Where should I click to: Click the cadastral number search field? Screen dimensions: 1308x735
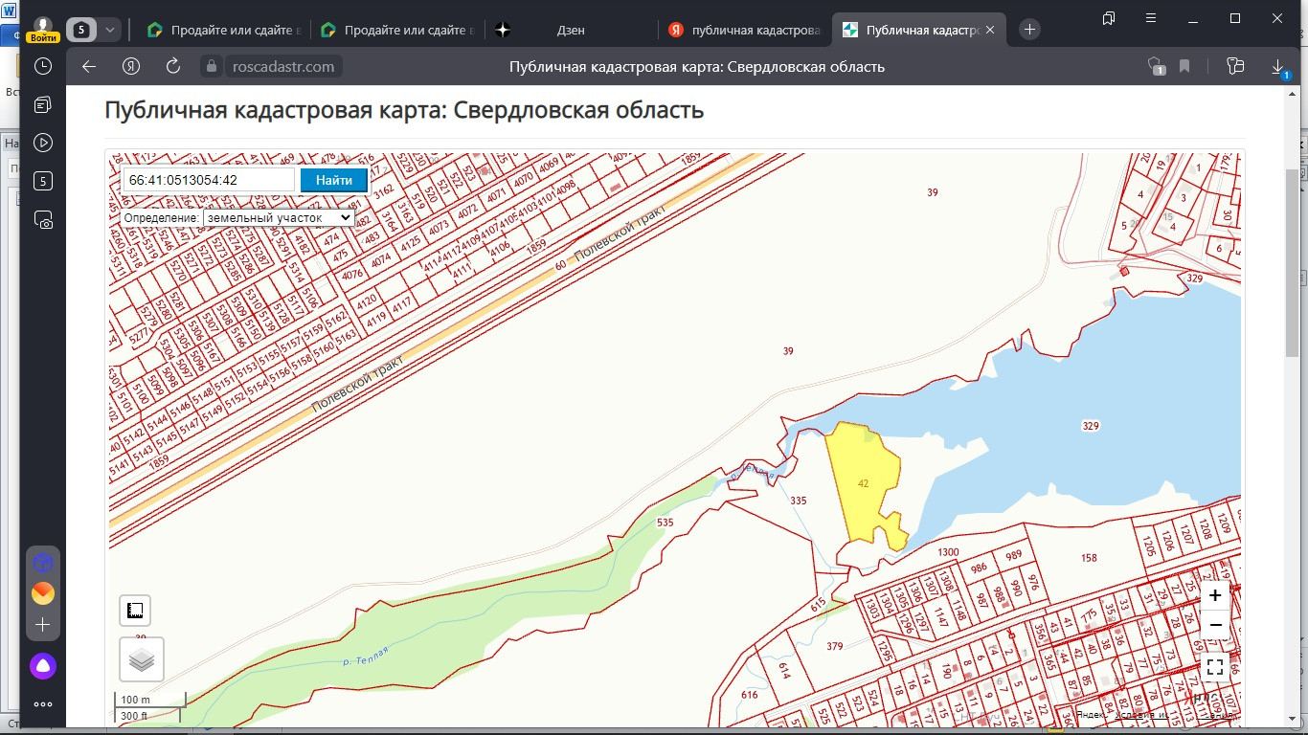point(209,180)
